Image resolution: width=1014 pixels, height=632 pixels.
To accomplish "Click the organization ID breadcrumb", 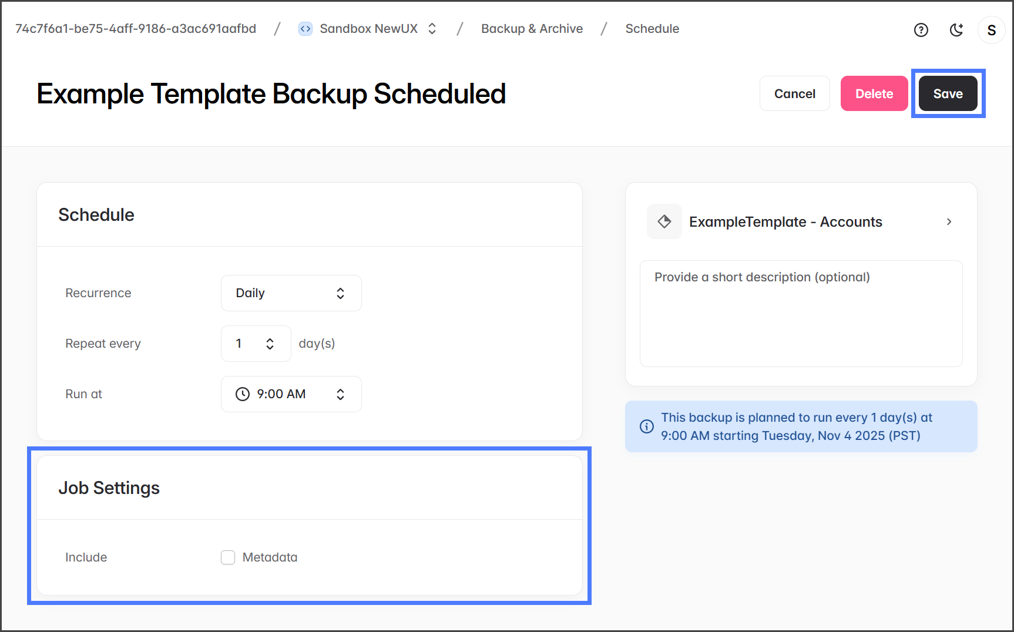I will (x=136, y=29).
